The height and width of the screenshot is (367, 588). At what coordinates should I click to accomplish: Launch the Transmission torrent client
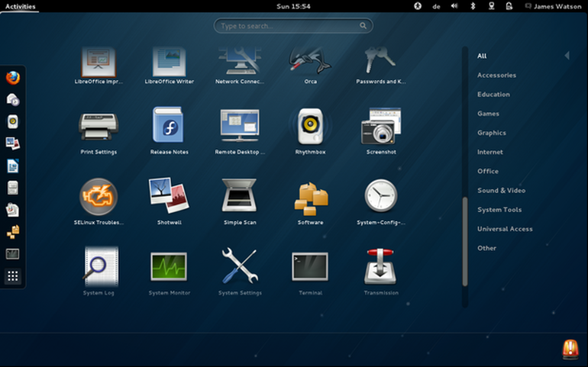coord(380,272)
